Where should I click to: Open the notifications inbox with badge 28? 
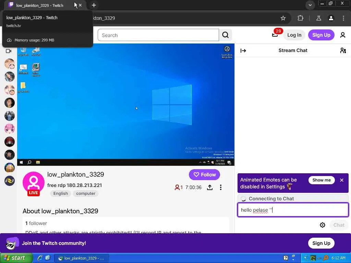click(275, 35)
